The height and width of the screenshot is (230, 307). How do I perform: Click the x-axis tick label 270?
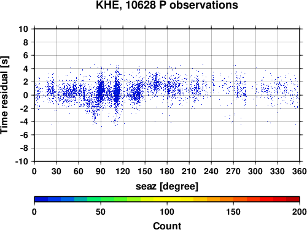click(233, 171)
